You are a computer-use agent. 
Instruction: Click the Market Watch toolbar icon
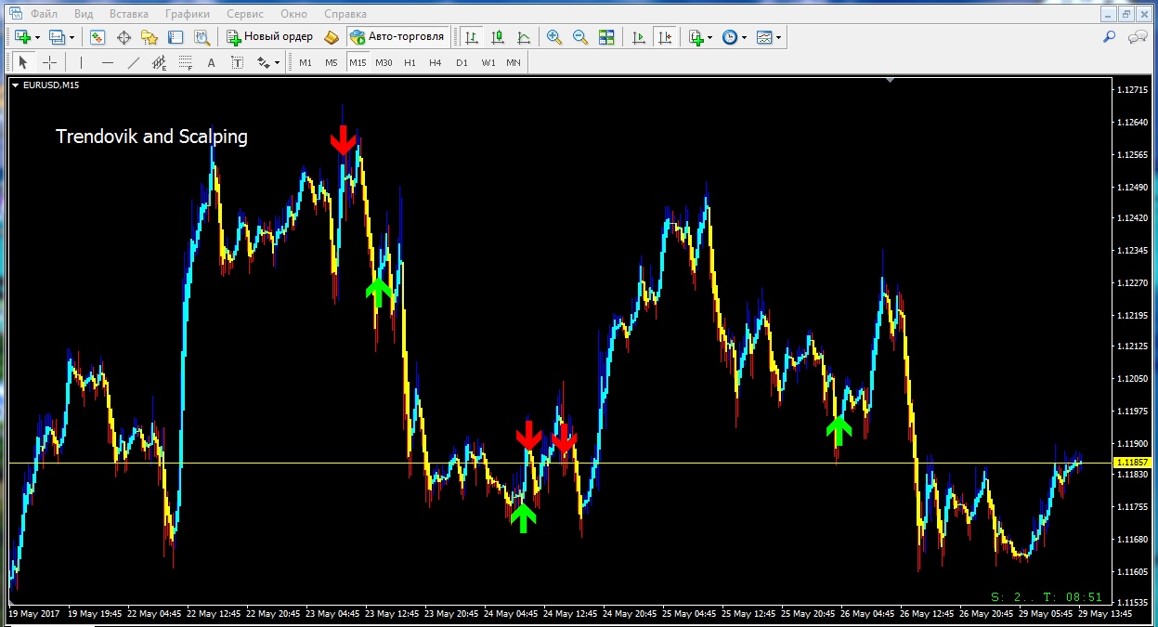coord(98,37)
